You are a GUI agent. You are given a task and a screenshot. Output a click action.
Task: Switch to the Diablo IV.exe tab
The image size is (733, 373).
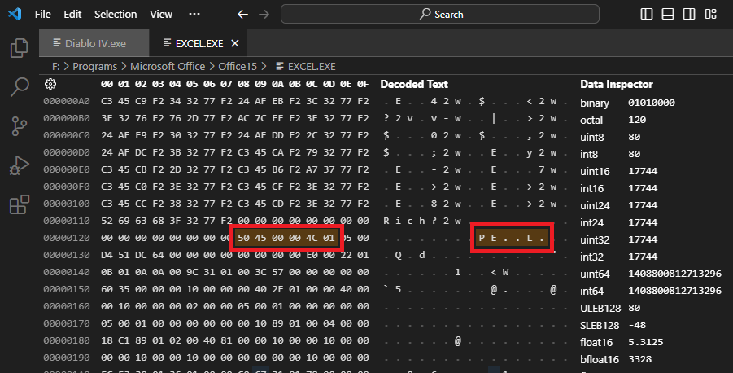tap(94, 43)
